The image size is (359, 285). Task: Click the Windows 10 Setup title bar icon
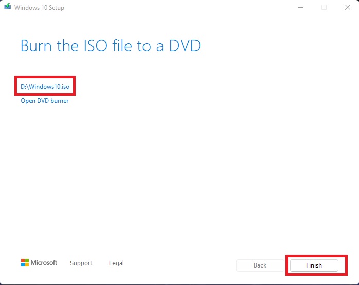(8, 6)
